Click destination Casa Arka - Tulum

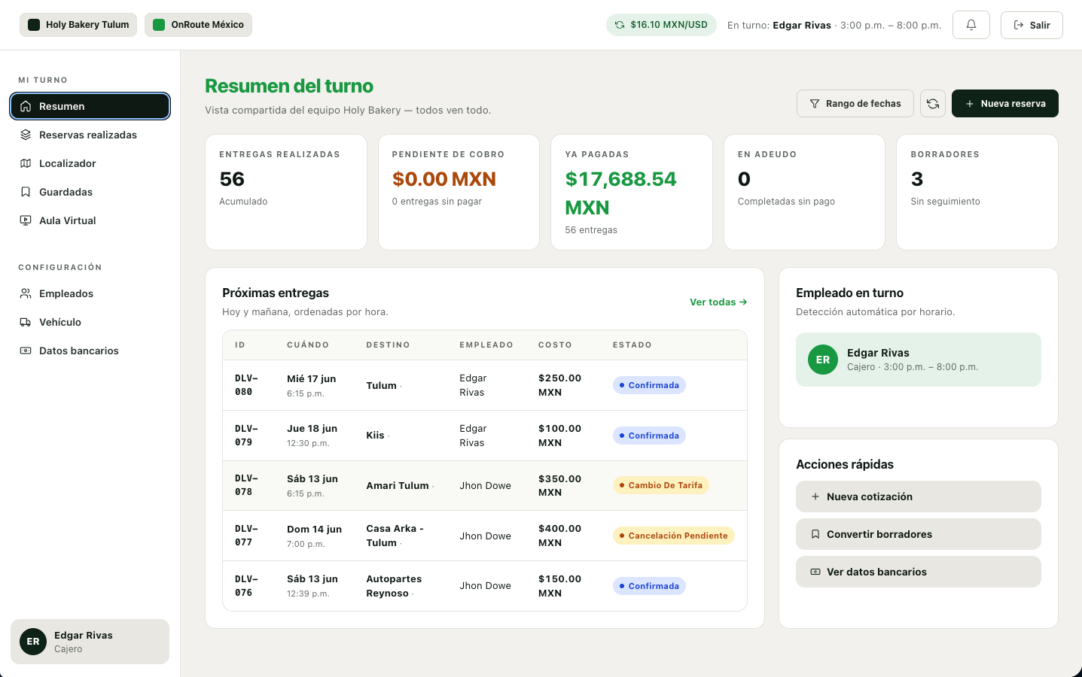click(395, 536)
